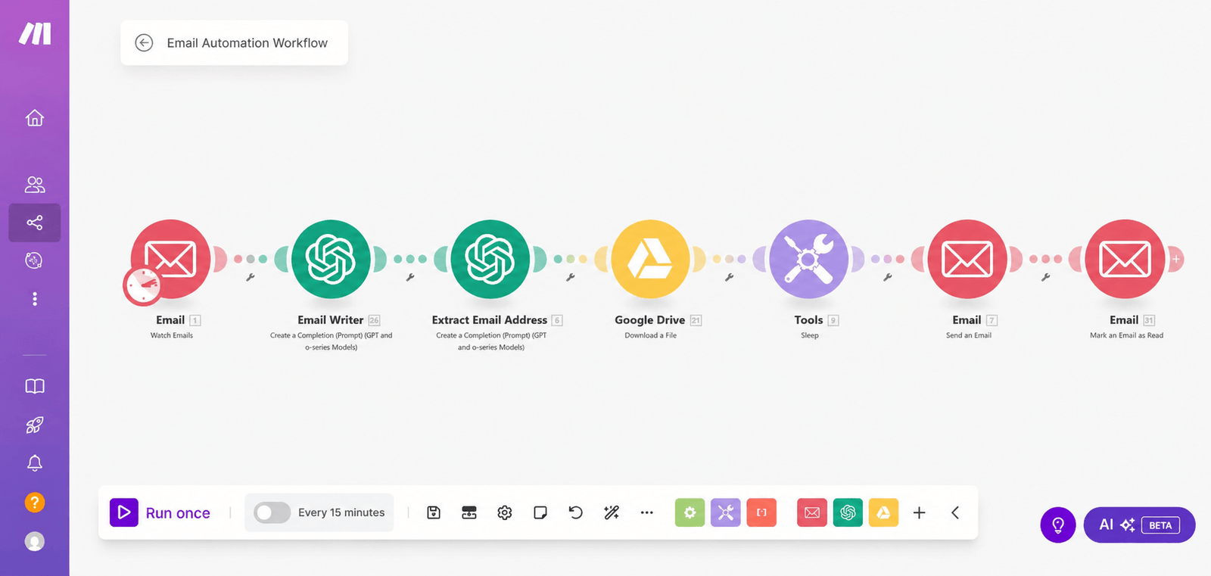Open scenario inputs and outputs icon
The width and height of the screenshot is (1211, 576).
pyautogui.click(x=469, y=512)
